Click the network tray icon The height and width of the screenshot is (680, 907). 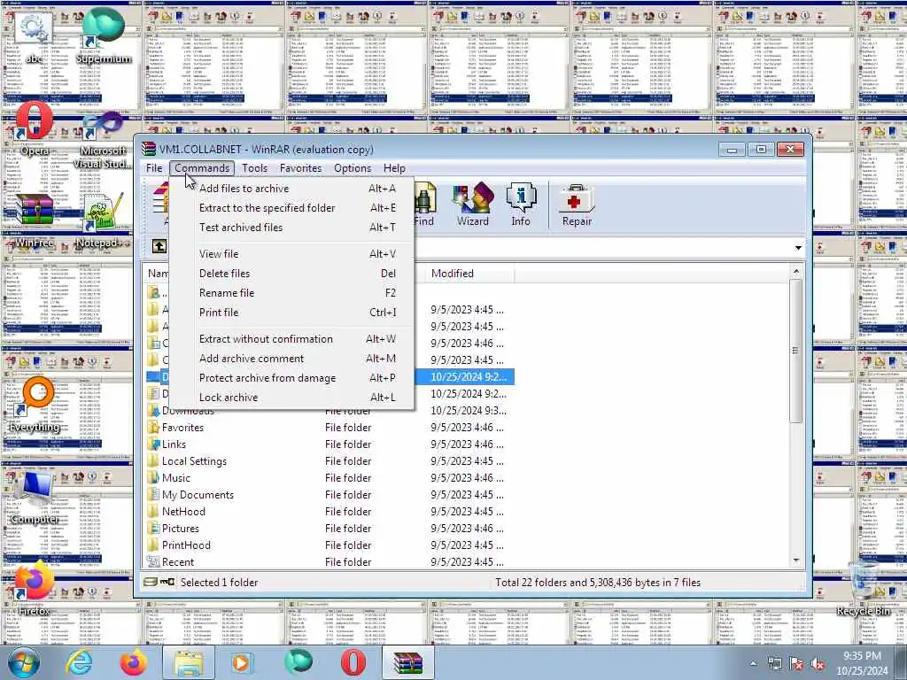774,664
